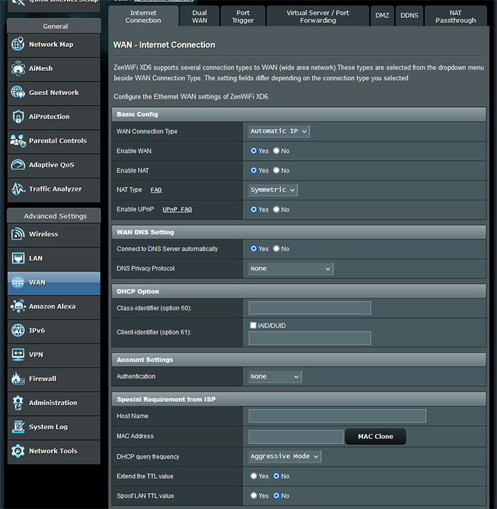The width and height of the screenshot is (497, 509).
Task: Open the DDNS tab
Action: click(409, 16)
